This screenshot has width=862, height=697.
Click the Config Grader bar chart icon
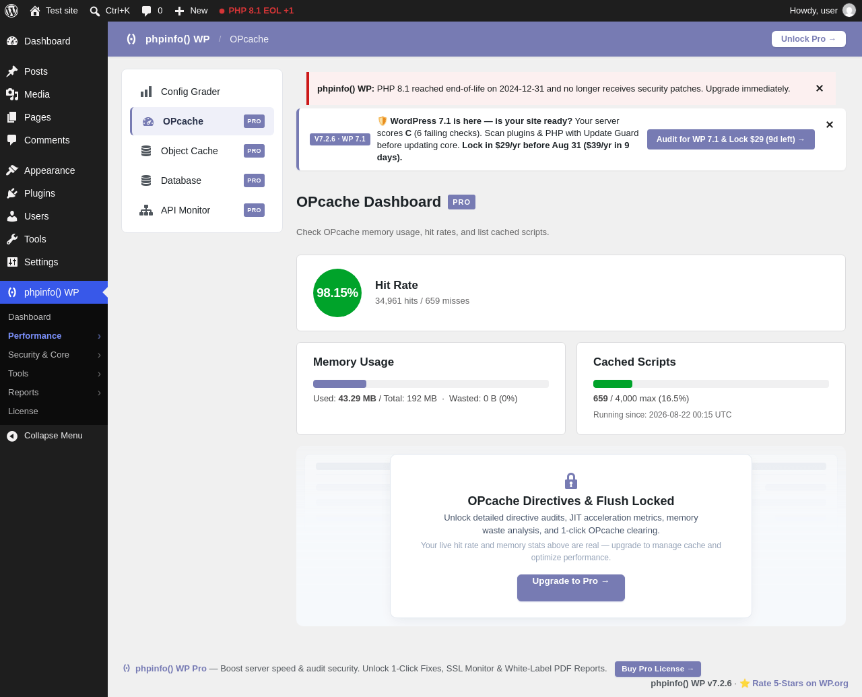coord(146,92)
